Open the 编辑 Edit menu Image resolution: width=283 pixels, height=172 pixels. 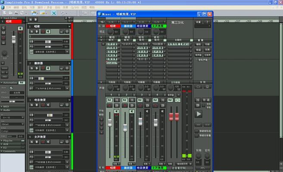tap(16, 7)
